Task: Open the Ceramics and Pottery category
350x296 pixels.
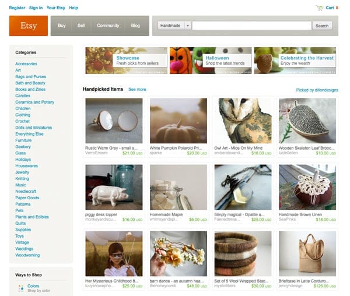Action: 35,102
